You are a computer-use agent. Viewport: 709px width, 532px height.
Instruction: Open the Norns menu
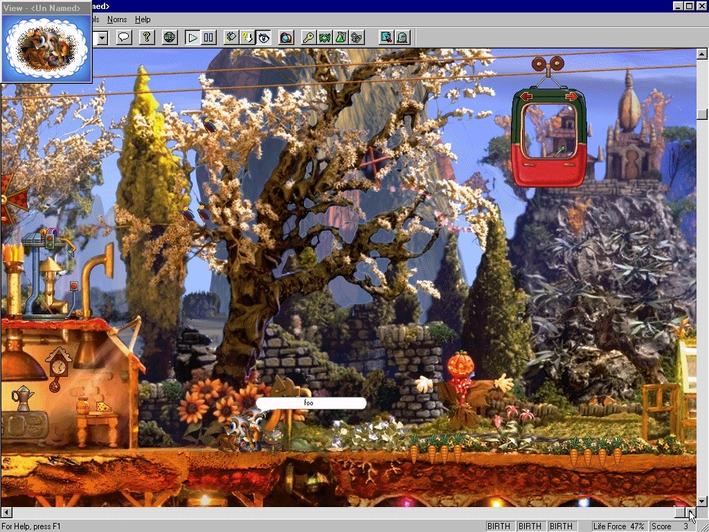[x=117, y=19]
